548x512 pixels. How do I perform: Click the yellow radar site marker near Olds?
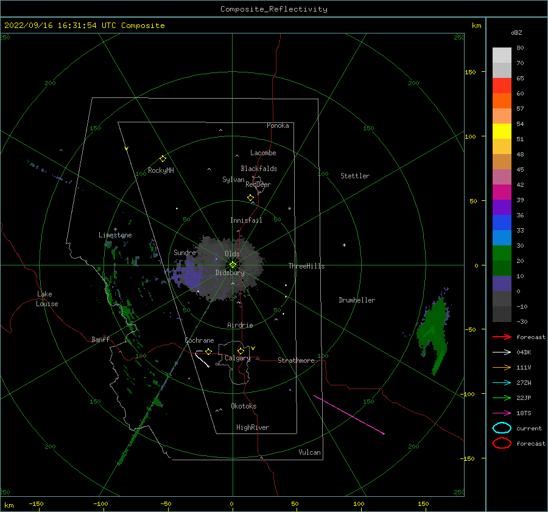(233, 265)
